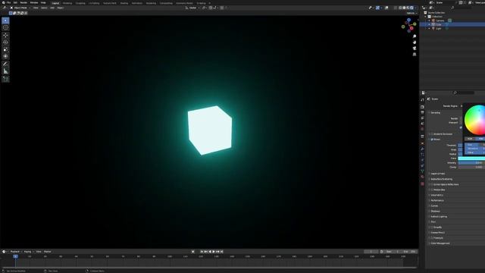Open the Tool properties tab

(x=423, y=99)
